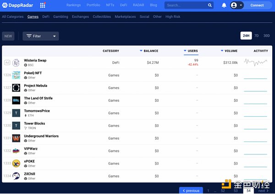This screenshot has width=275, height=194.
Task: Click the VIPWarz icon
Action: pyautogui.click(x=16, y=151)
